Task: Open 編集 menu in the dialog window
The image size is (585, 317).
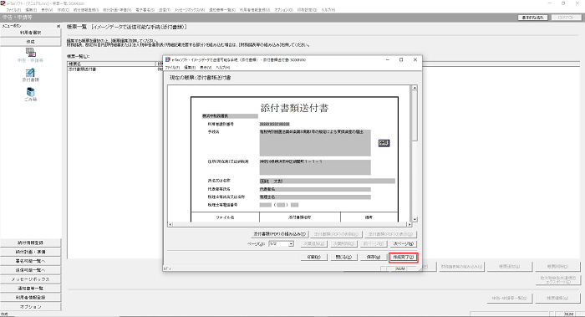Action: tap(190, 68)
